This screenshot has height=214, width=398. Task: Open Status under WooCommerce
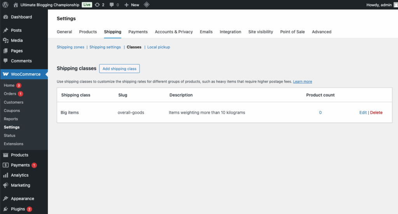pyautogui.click(x=10, y=136)
